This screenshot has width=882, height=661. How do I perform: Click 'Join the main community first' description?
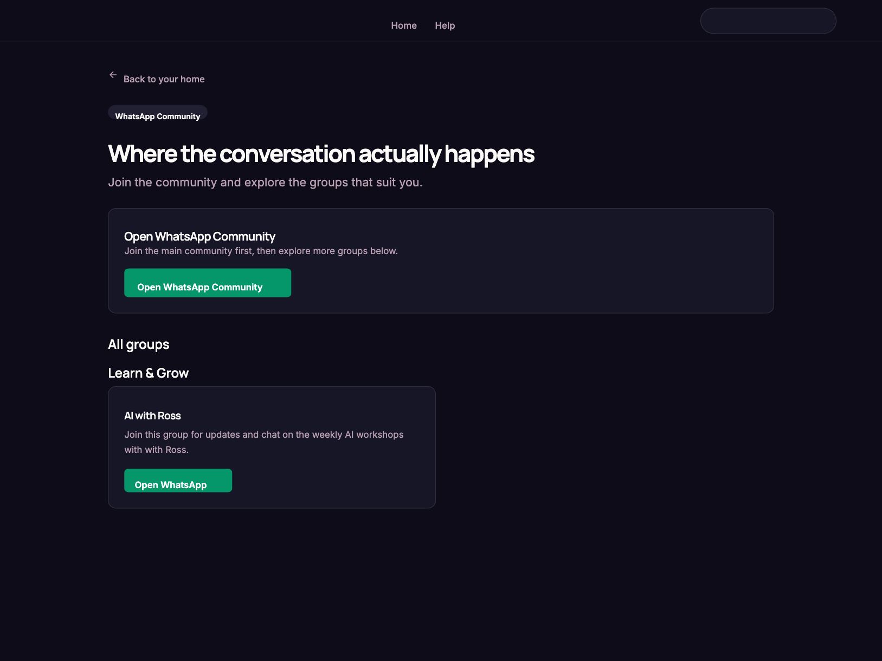point(261,251)
